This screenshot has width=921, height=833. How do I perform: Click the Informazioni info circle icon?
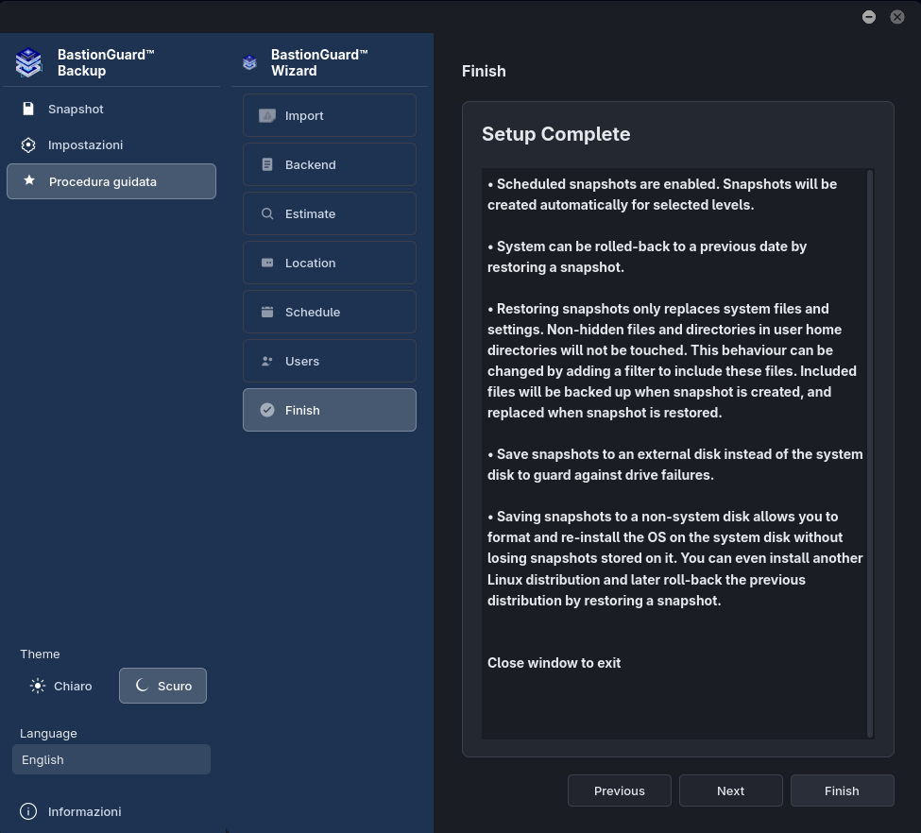pos(28,811)
